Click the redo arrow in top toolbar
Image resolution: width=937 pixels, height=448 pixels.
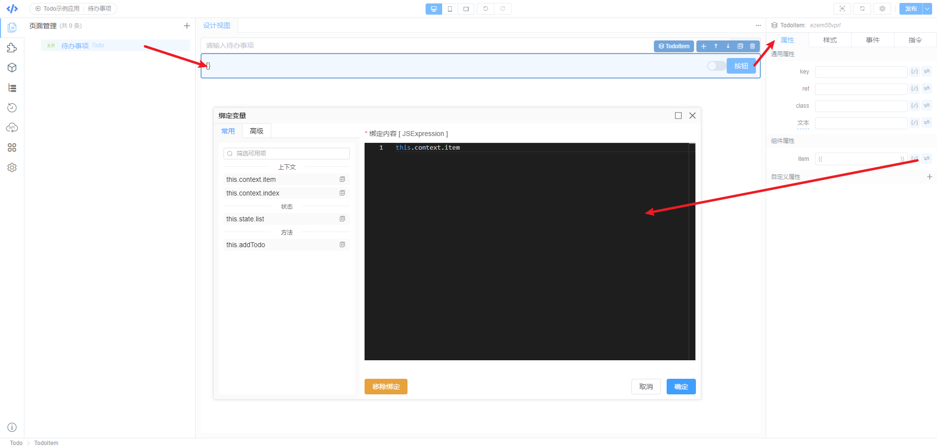point(503,9)
